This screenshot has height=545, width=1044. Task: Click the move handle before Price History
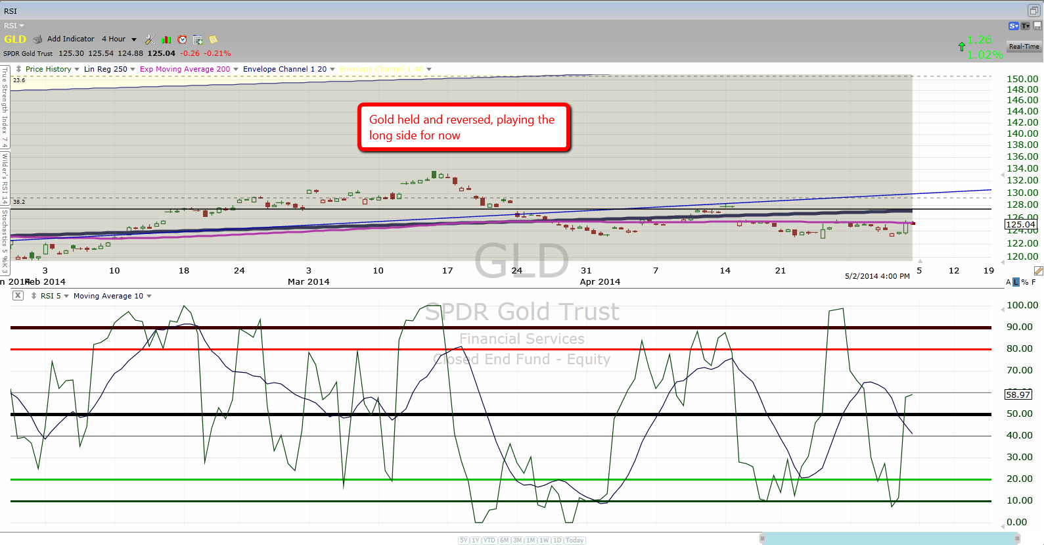(19, 69)
